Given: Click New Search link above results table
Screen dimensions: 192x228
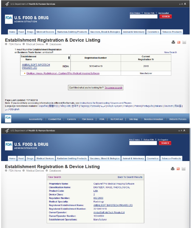Looking at the screenshot, I should [x=170, y=52].
